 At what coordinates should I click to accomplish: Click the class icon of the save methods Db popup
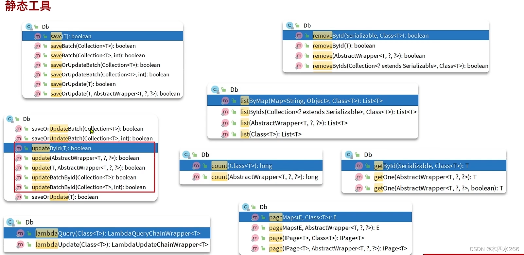click(28, 27)
